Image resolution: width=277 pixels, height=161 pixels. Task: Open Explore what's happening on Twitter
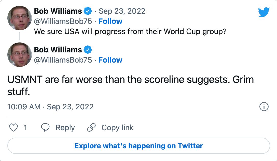138,146
